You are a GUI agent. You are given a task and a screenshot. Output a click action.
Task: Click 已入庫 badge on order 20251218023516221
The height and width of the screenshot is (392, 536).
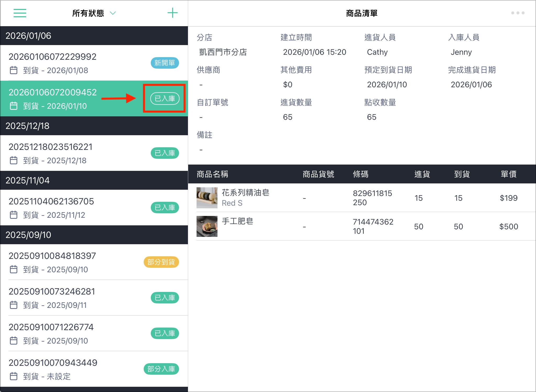click(165, 153)
